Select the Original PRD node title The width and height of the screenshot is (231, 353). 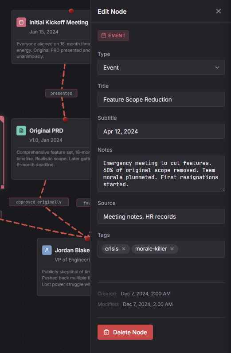pos(47,131)
